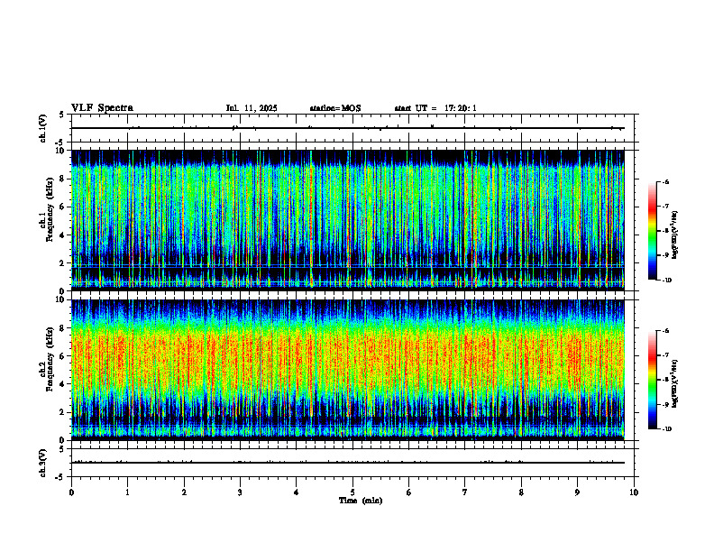Click the "start UT = 17:20: 1" text
The image size is (714, 552).
(x=435, y=108)
